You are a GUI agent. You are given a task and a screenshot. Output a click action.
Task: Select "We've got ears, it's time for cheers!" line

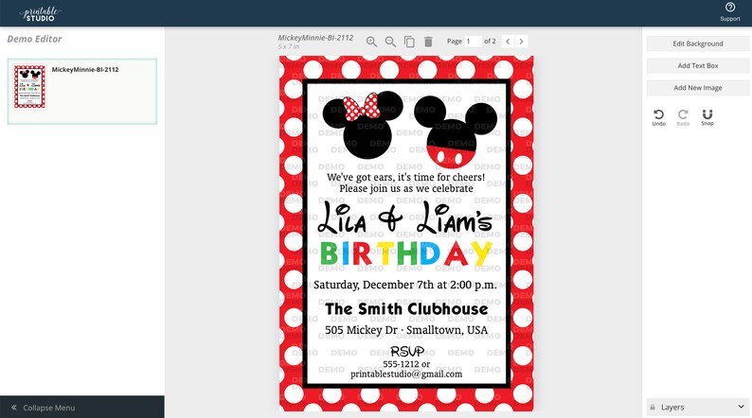pos(405,177)
